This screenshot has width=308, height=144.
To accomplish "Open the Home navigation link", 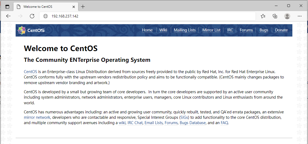I will (x=147, y=30).
